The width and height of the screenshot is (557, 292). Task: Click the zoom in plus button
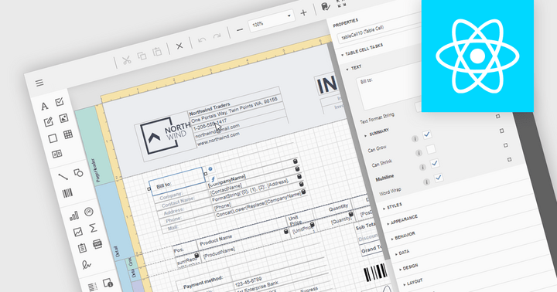pos(303,13)
